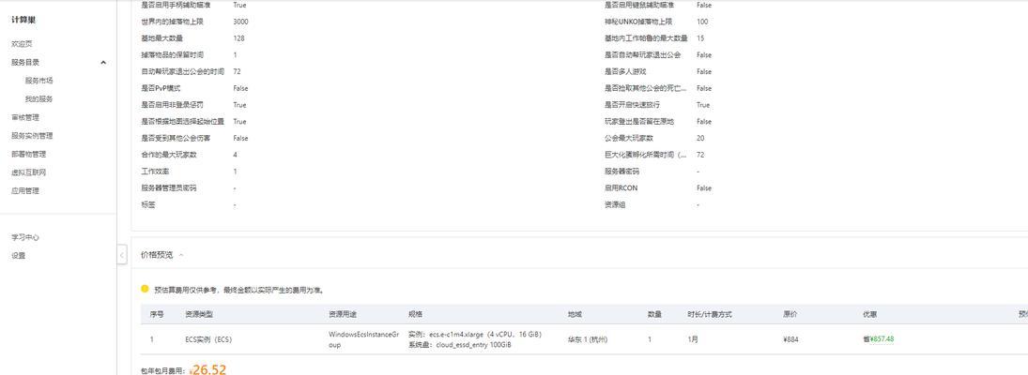Screen dimensions: 1028x375
Task: Open 服务实例管理 page
Action: (32, 136)
